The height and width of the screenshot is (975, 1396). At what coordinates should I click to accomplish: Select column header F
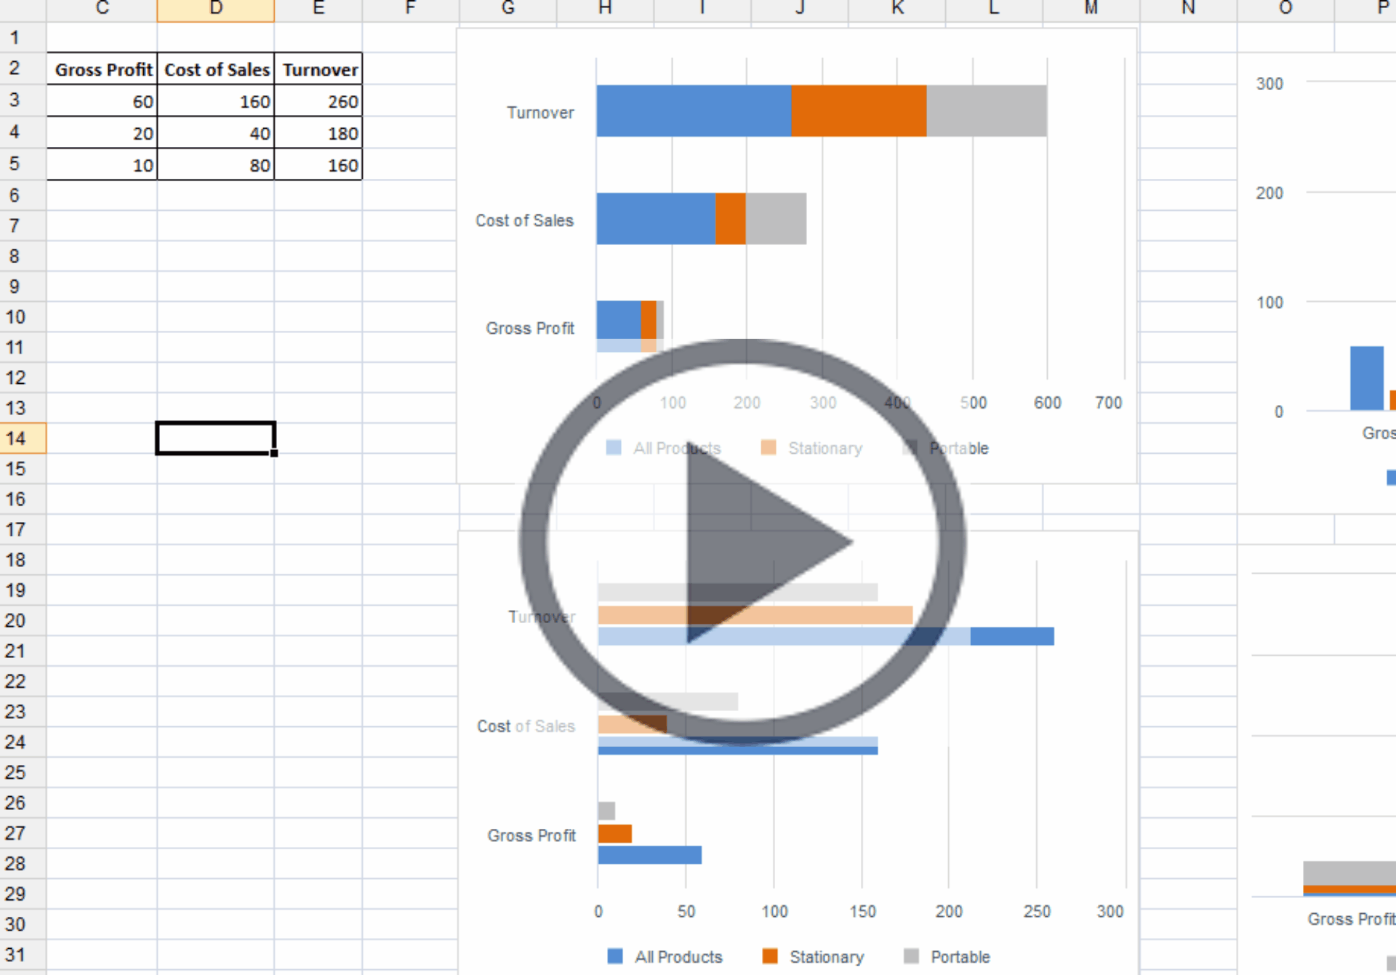point(411,9)
